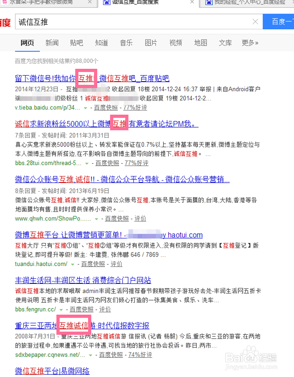This screenshot has width=294, height=377.
Task: Open 百度快照 for www.qhwh.com result
Action: 117,219
